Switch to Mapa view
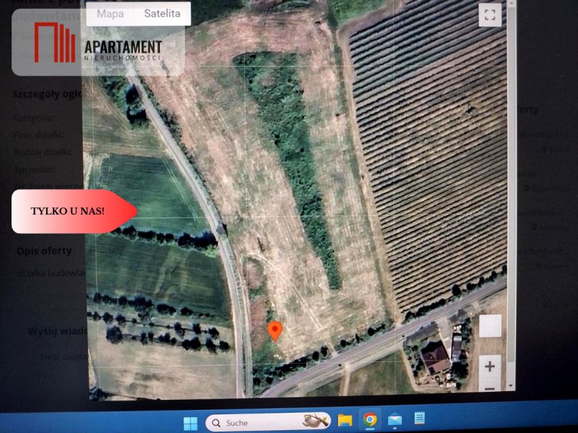This screenshot has height=433, width=578. pyautogui.click(x=110, y=14)
